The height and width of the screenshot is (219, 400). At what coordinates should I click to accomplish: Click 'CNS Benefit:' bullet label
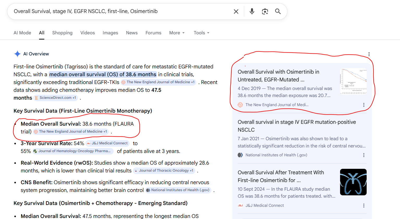37,182
